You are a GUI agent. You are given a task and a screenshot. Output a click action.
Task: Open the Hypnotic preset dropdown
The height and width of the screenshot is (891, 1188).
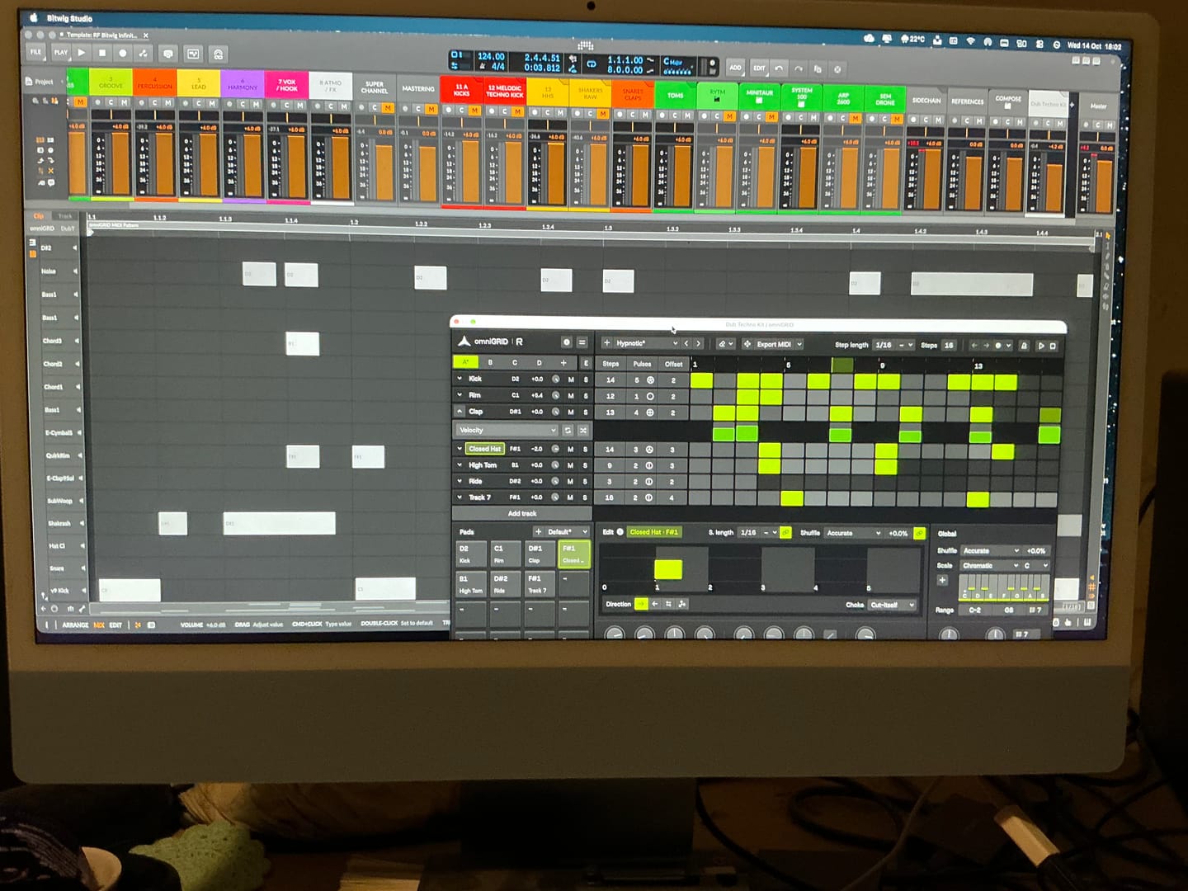point(646,343)
